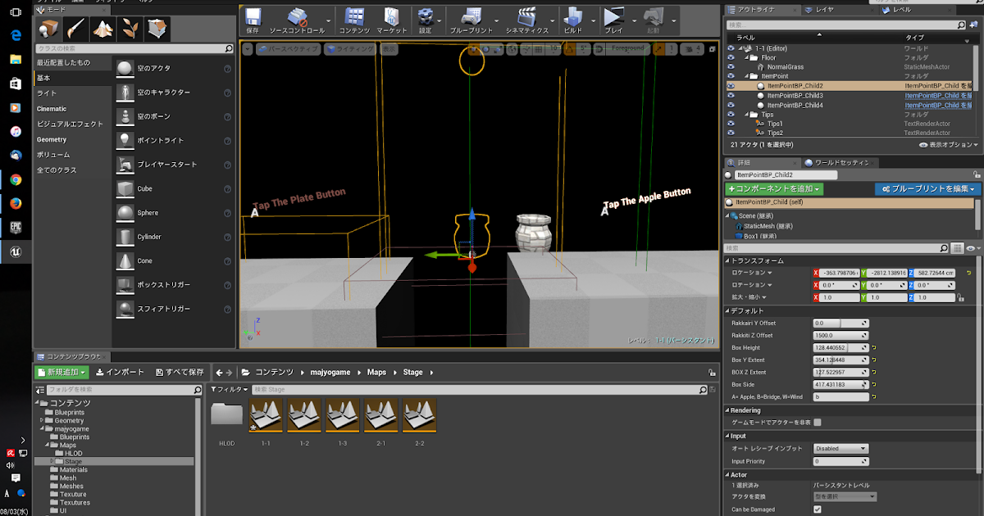Enable the hide actor in game checkbox

(818, 423)
